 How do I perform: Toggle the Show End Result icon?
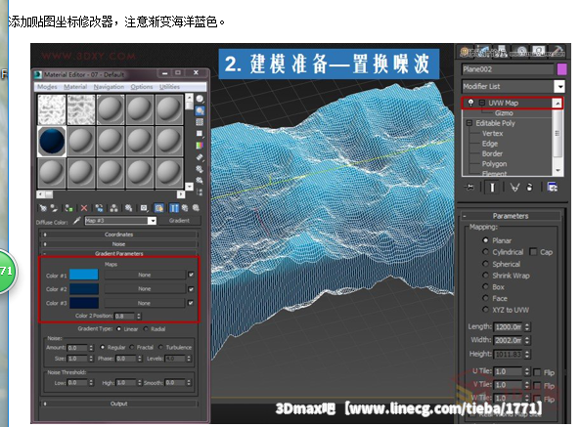tap(174, 208)
